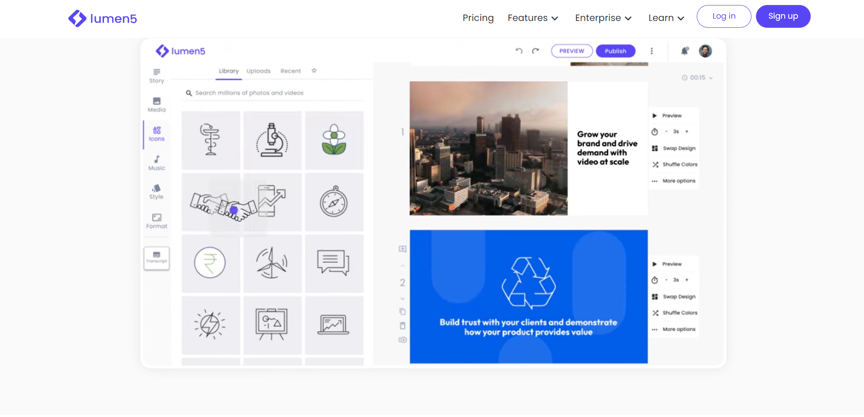Pick the microscope icon from the library

[273, 140]
